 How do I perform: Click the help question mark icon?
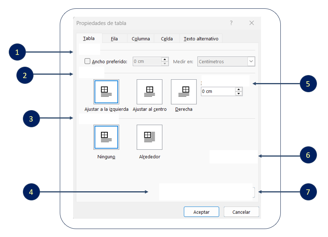[231, 23]
